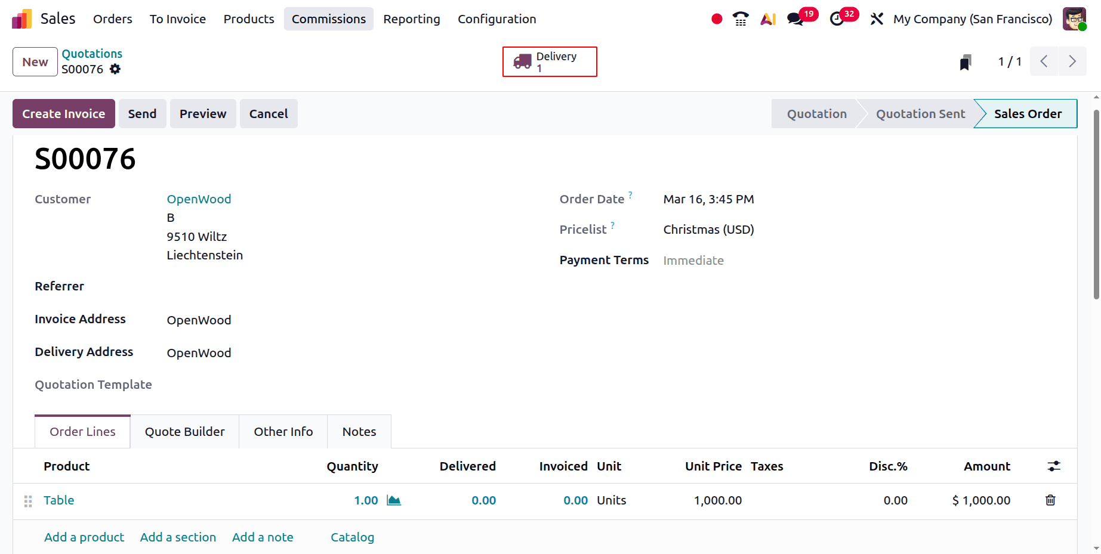The height and width of the screenshot is (554, 1101).
Task: Click the vertical page scrollbar
Action: [x=1096, y=204]
